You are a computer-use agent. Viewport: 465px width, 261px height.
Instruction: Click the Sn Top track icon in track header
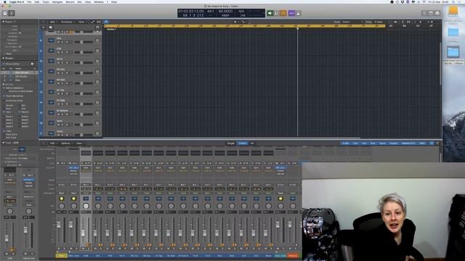51,92
